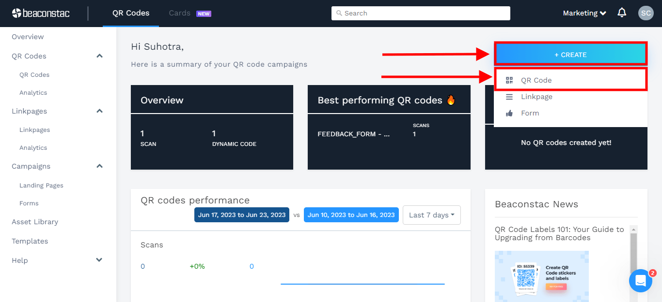Collapse the QR Codes sidebar section

point(99,56)
